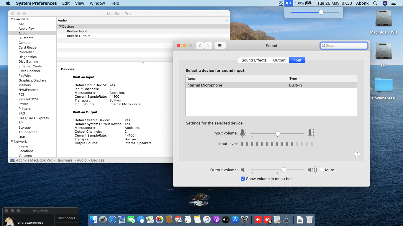Screen dimensions: 403x226
Task: Collapse the Network sidebar section
Action: tap(12, 142)
